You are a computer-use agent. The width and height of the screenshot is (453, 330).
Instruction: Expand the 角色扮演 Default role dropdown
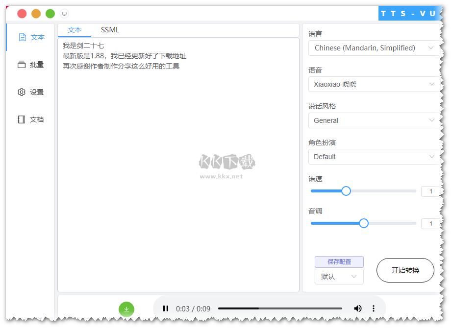374,157
